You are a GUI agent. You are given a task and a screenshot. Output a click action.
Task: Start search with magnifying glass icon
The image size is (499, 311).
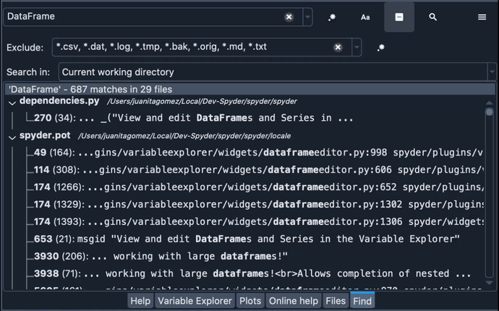tap(432, 17)
